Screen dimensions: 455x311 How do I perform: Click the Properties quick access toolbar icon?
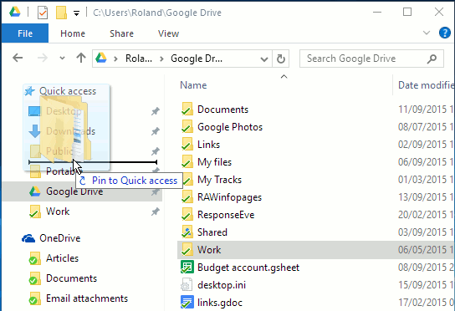pos(43,13)
